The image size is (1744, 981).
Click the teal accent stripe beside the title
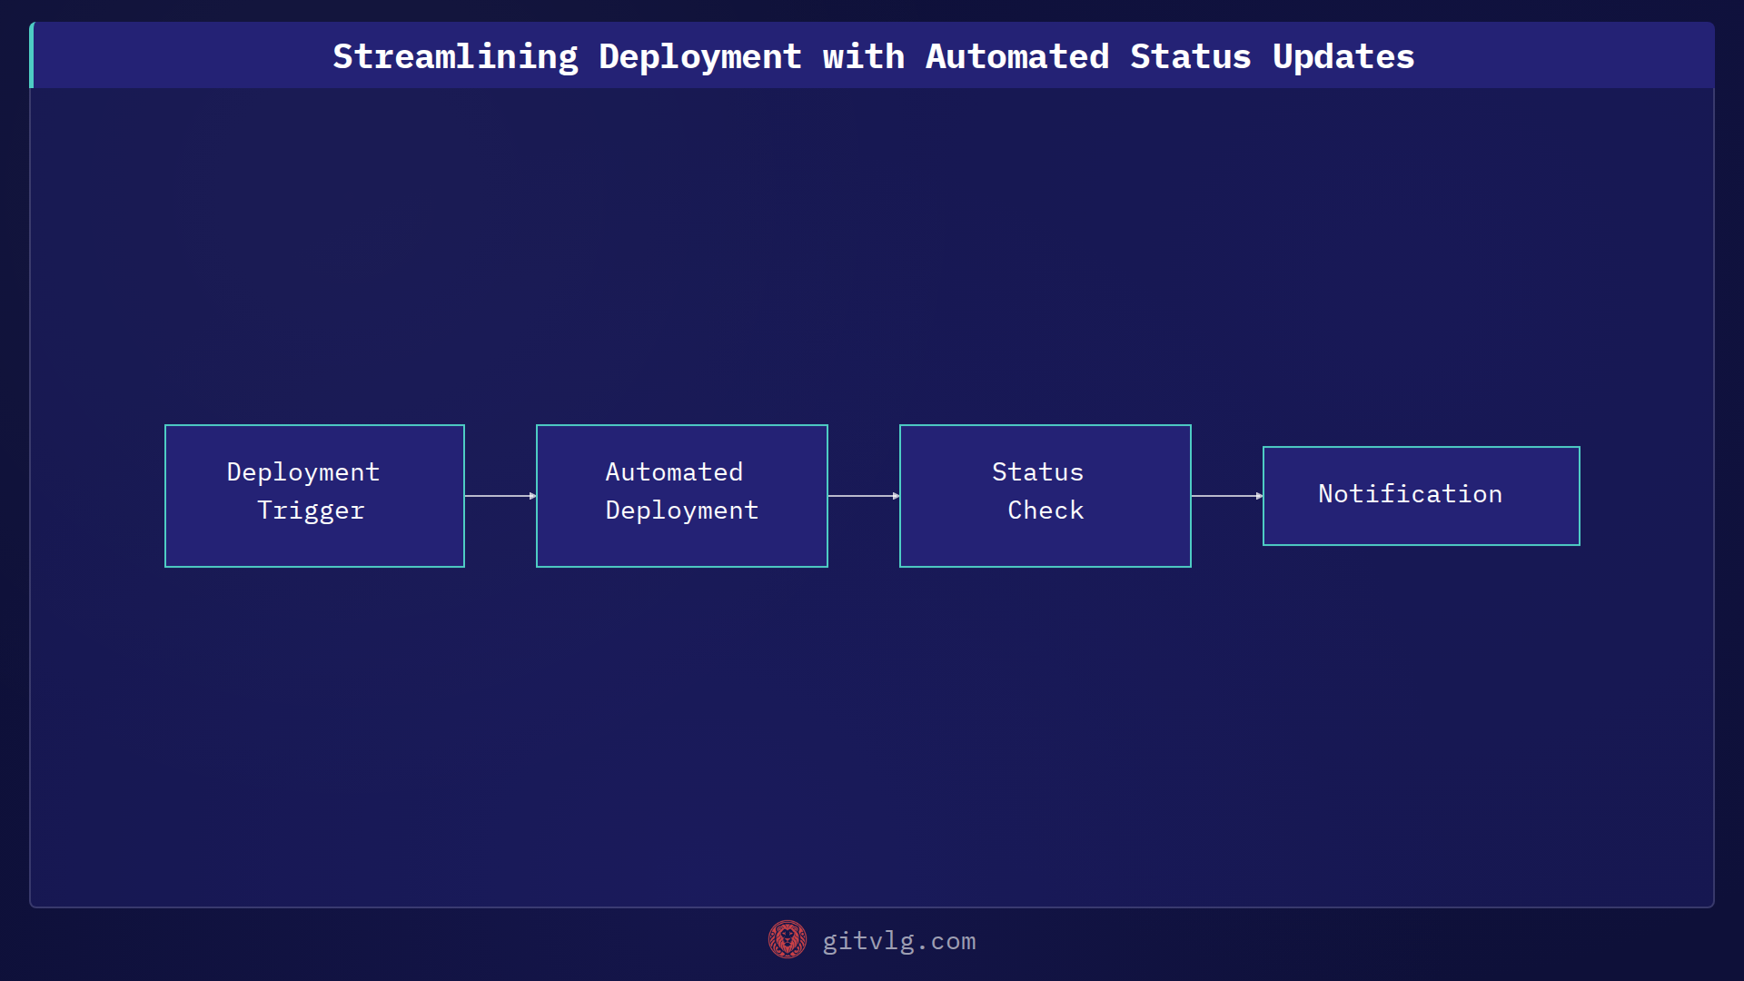[x=32, y=55]
